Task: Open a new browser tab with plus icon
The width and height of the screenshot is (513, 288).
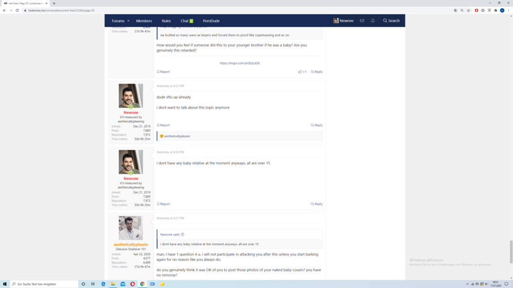Action: [54, 3]
